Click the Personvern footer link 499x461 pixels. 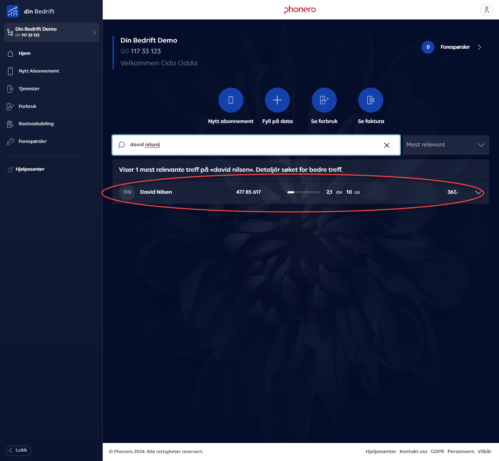tap(461, 452)
